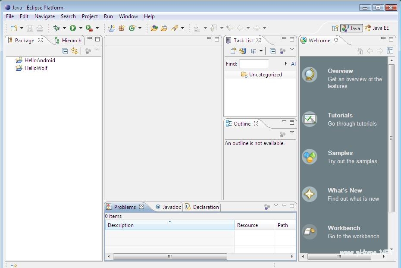The height and width of the screenshot is (268, 401).
Task: Click the Find field in Task List
Action: click(254, 63)
